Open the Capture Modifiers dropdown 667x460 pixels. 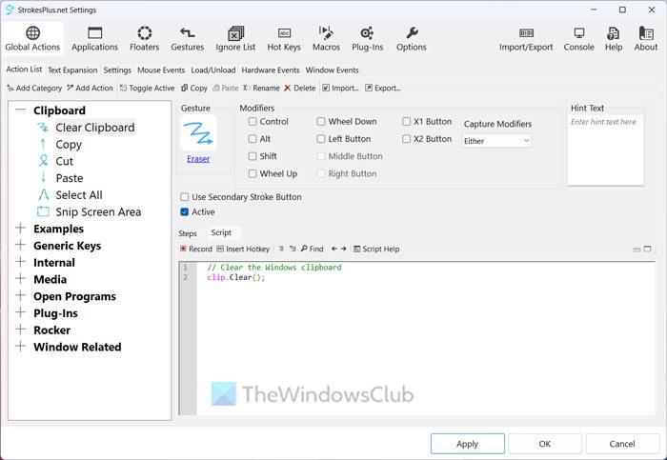coord(496,141)
